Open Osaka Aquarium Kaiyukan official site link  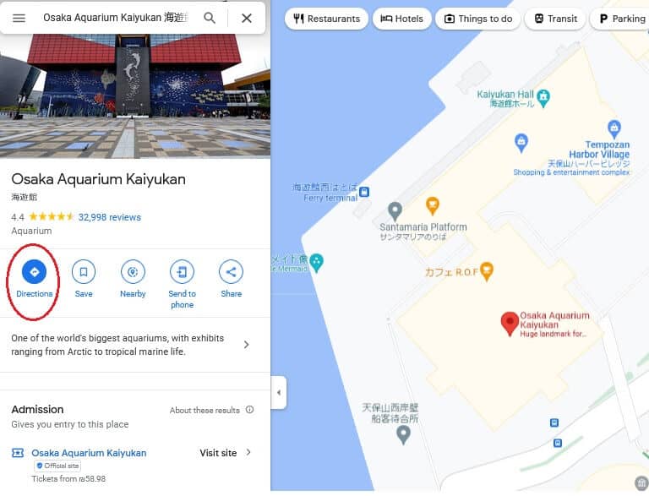coord(89,453)
